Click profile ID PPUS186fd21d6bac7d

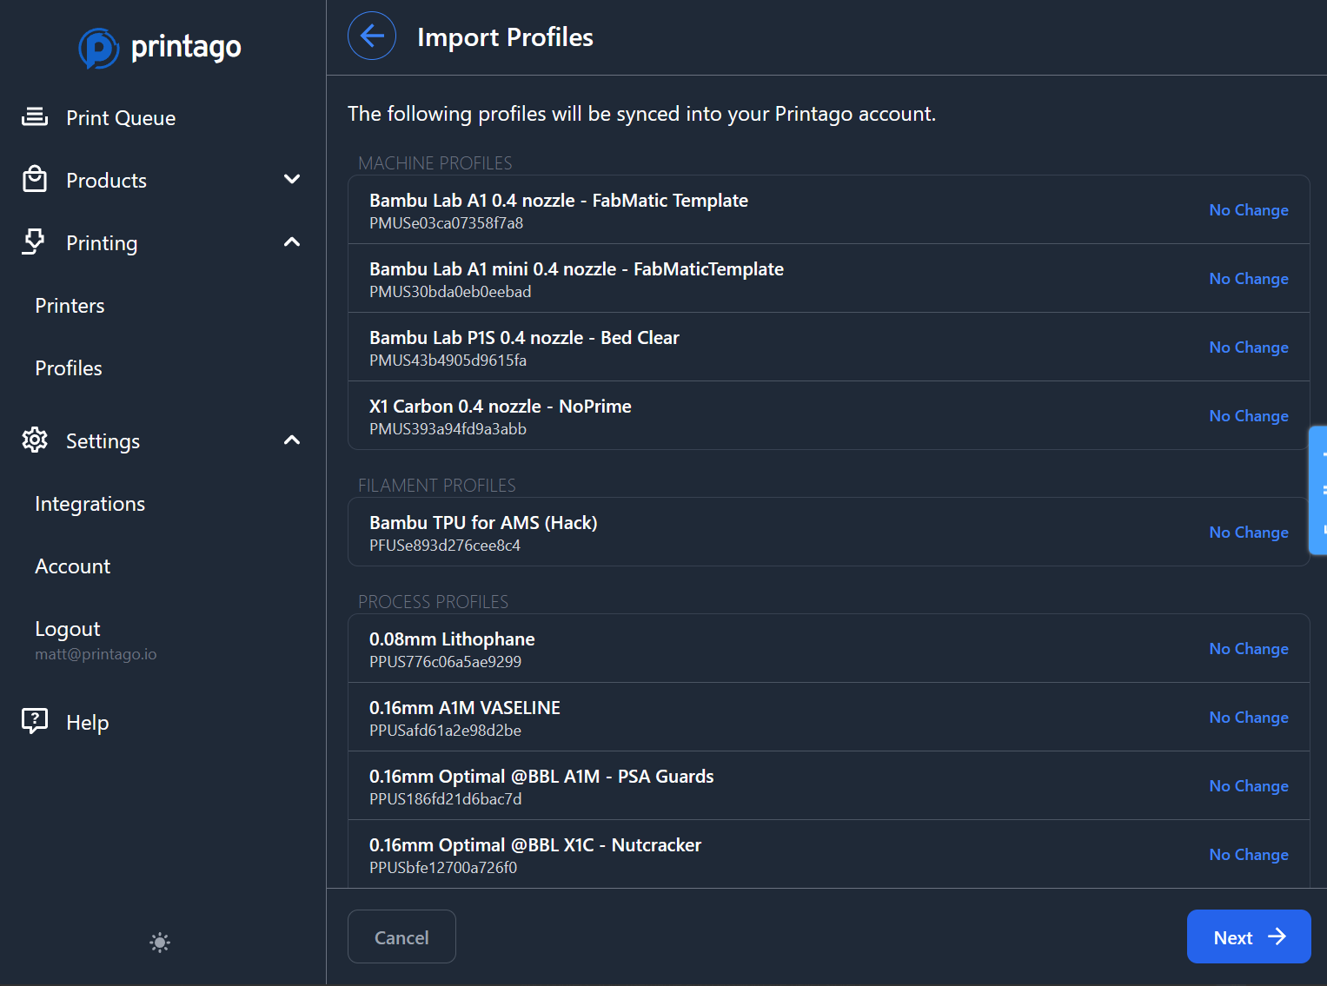[445, 799]
